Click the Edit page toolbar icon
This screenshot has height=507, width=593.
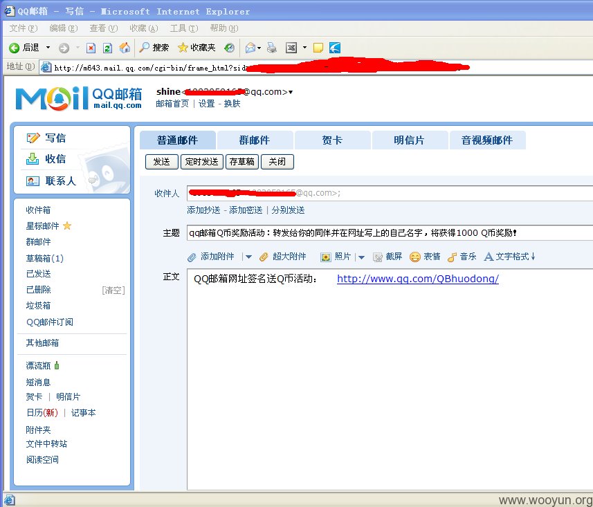[x=291, y=48]
